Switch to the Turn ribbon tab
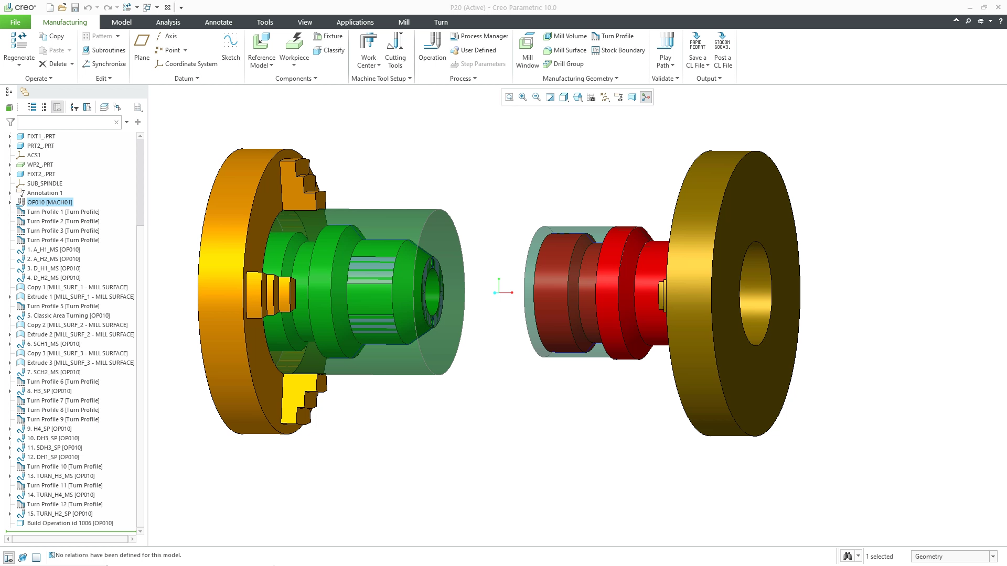1007x566 pixels. [441, 22]
